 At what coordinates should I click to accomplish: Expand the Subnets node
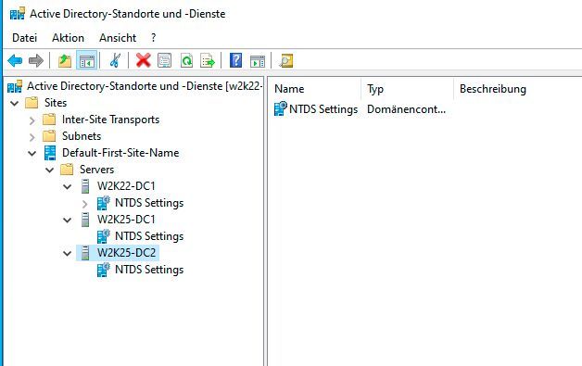(x=32, y=137)
